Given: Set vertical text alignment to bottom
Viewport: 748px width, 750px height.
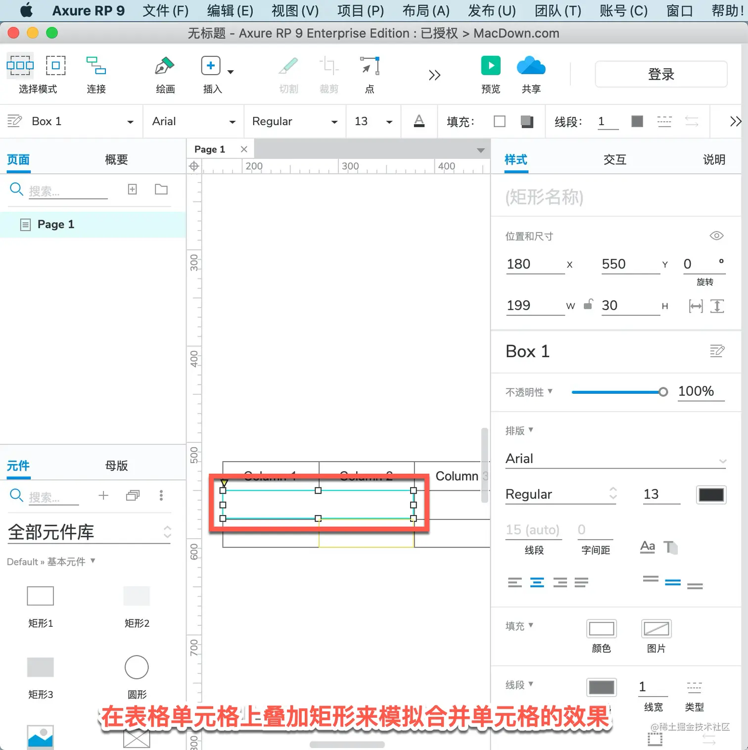Looking at the screenshot, I should pos(695,586).
